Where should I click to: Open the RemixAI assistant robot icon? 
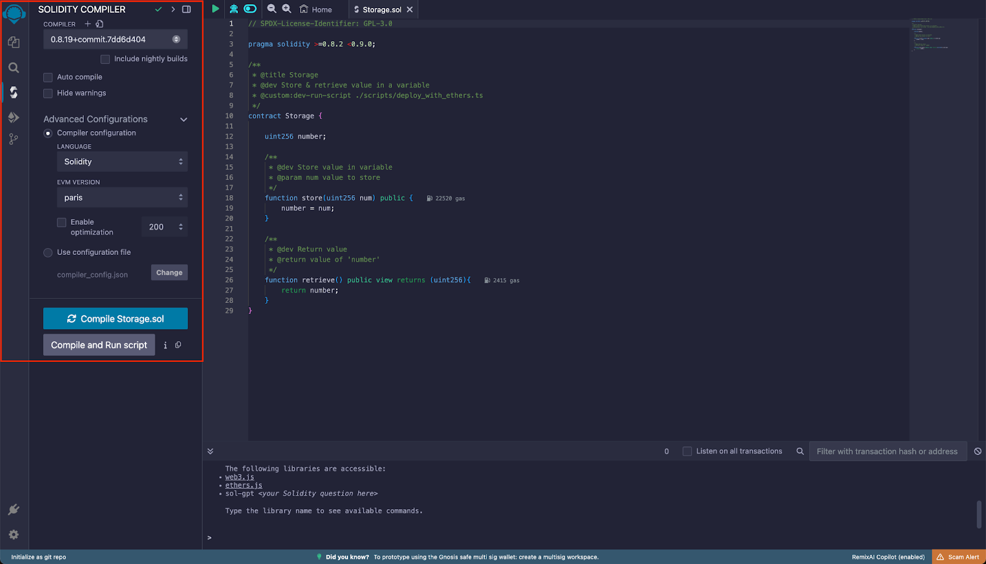coord(233,9)
